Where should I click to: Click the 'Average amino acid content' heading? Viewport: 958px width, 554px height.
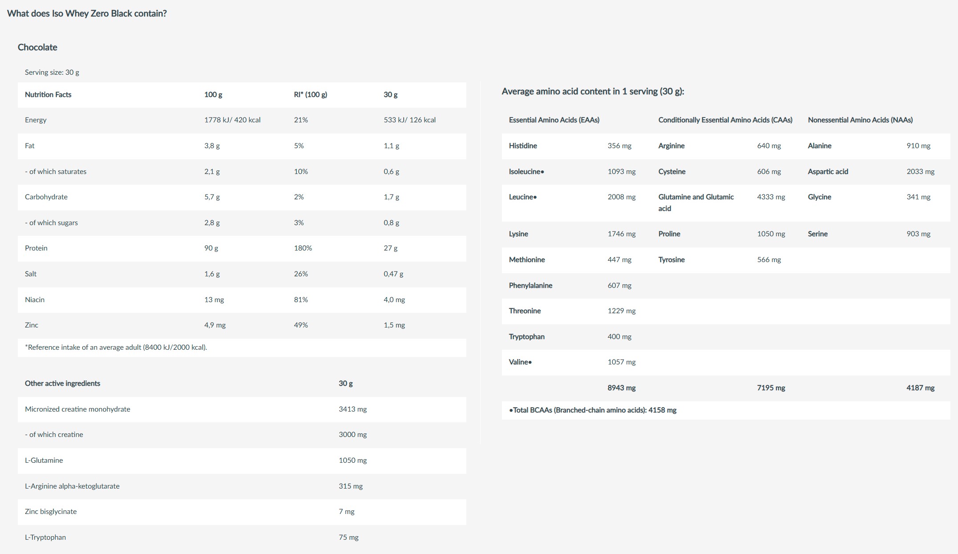(x=593, y=91)
